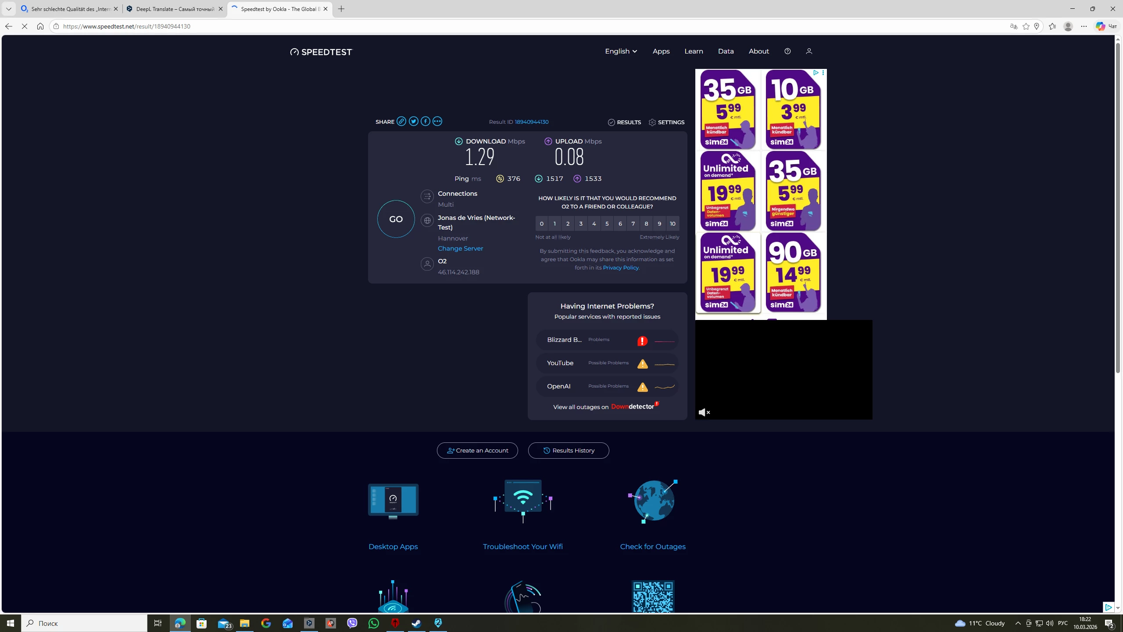Unmute the video ad speaker icon
This screenshot has height=632, width=1123.
click(704, 413)
